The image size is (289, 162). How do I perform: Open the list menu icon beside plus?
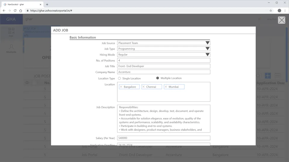pyautogui.click(x=278, y=75)
